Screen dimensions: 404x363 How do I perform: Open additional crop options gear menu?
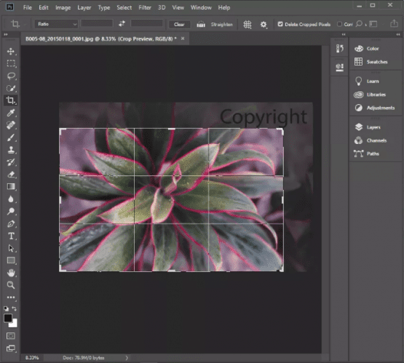[264, 25]
